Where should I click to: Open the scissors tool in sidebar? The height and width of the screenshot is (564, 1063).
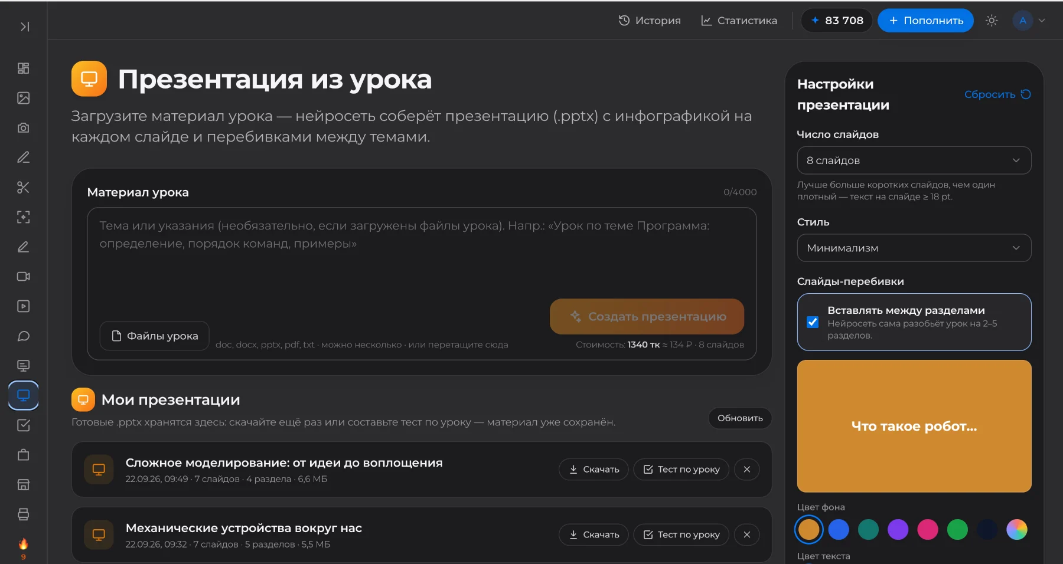tap(24, 188)
